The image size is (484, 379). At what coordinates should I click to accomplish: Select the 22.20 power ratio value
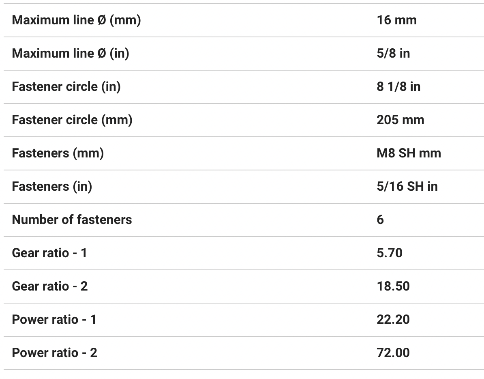click(393, 319)
